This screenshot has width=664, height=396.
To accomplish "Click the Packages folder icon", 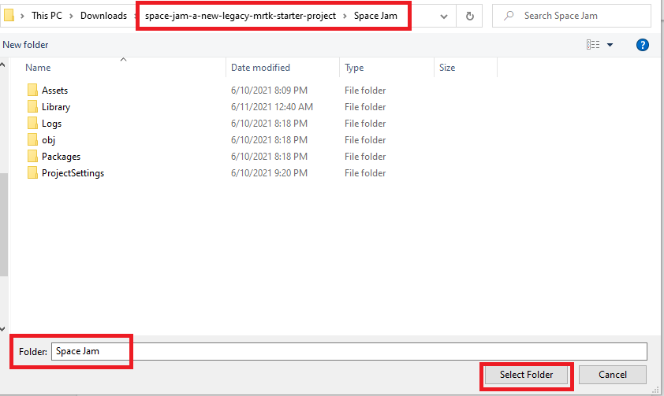I will [x=32, y=156].
